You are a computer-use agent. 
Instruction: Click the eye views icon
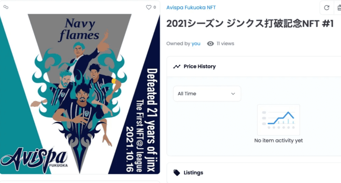pyautogui.click(x=210, y=44)
